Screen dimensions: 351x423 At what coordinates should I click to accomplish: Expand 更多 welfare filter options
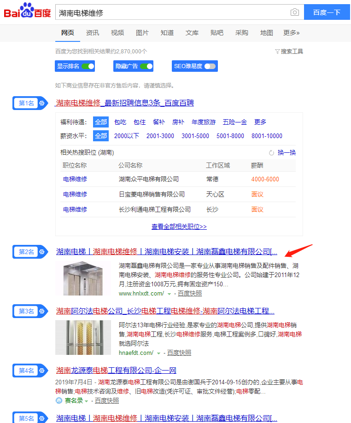260,122
